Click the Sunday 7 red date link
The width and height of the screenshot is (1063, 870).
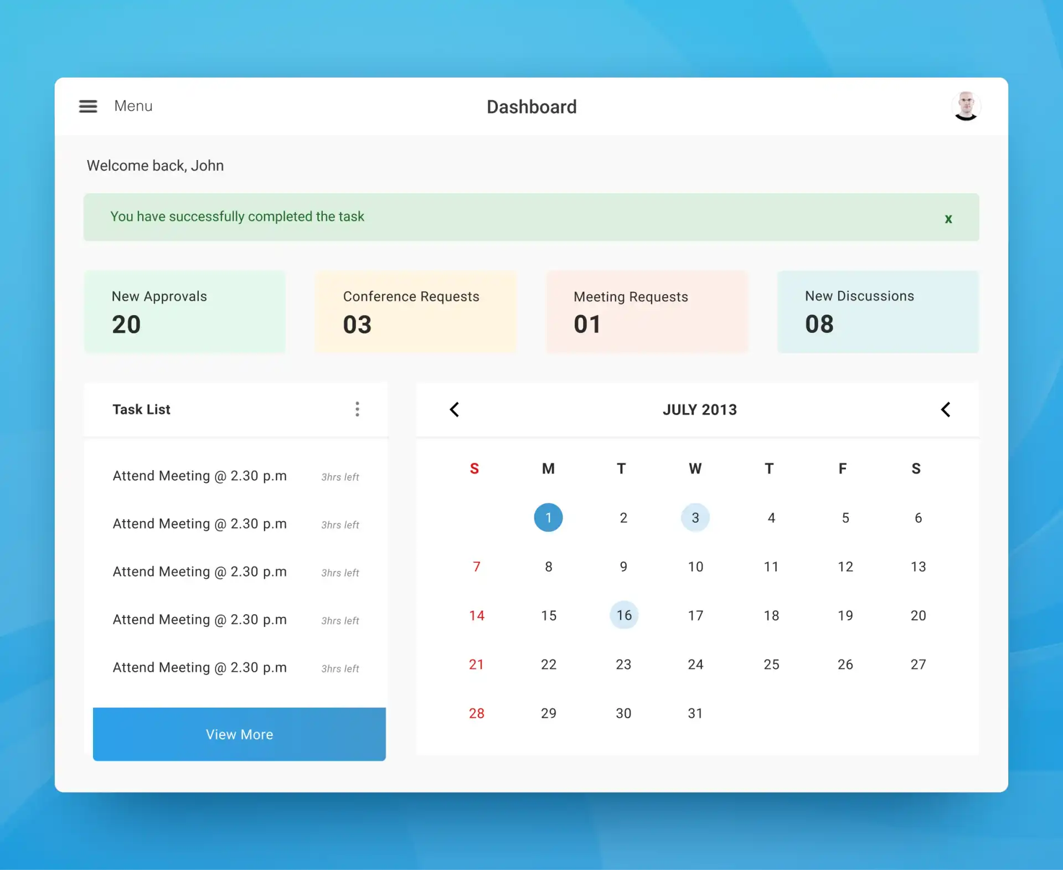[x=476, y=566]
